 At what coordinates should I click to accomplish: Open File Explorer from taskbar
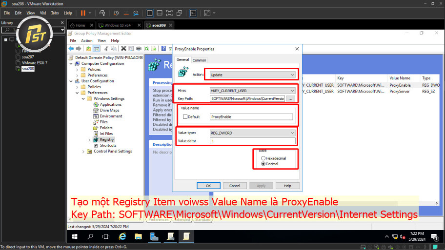pos(138,236)
